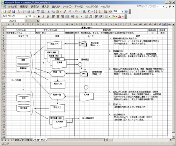Toggle Bold formatting
176x146 pixels.
[x=39, y=16]
